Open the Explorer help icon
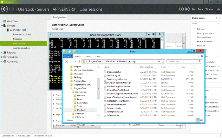 pyautogui.click(x=202, y=56)
